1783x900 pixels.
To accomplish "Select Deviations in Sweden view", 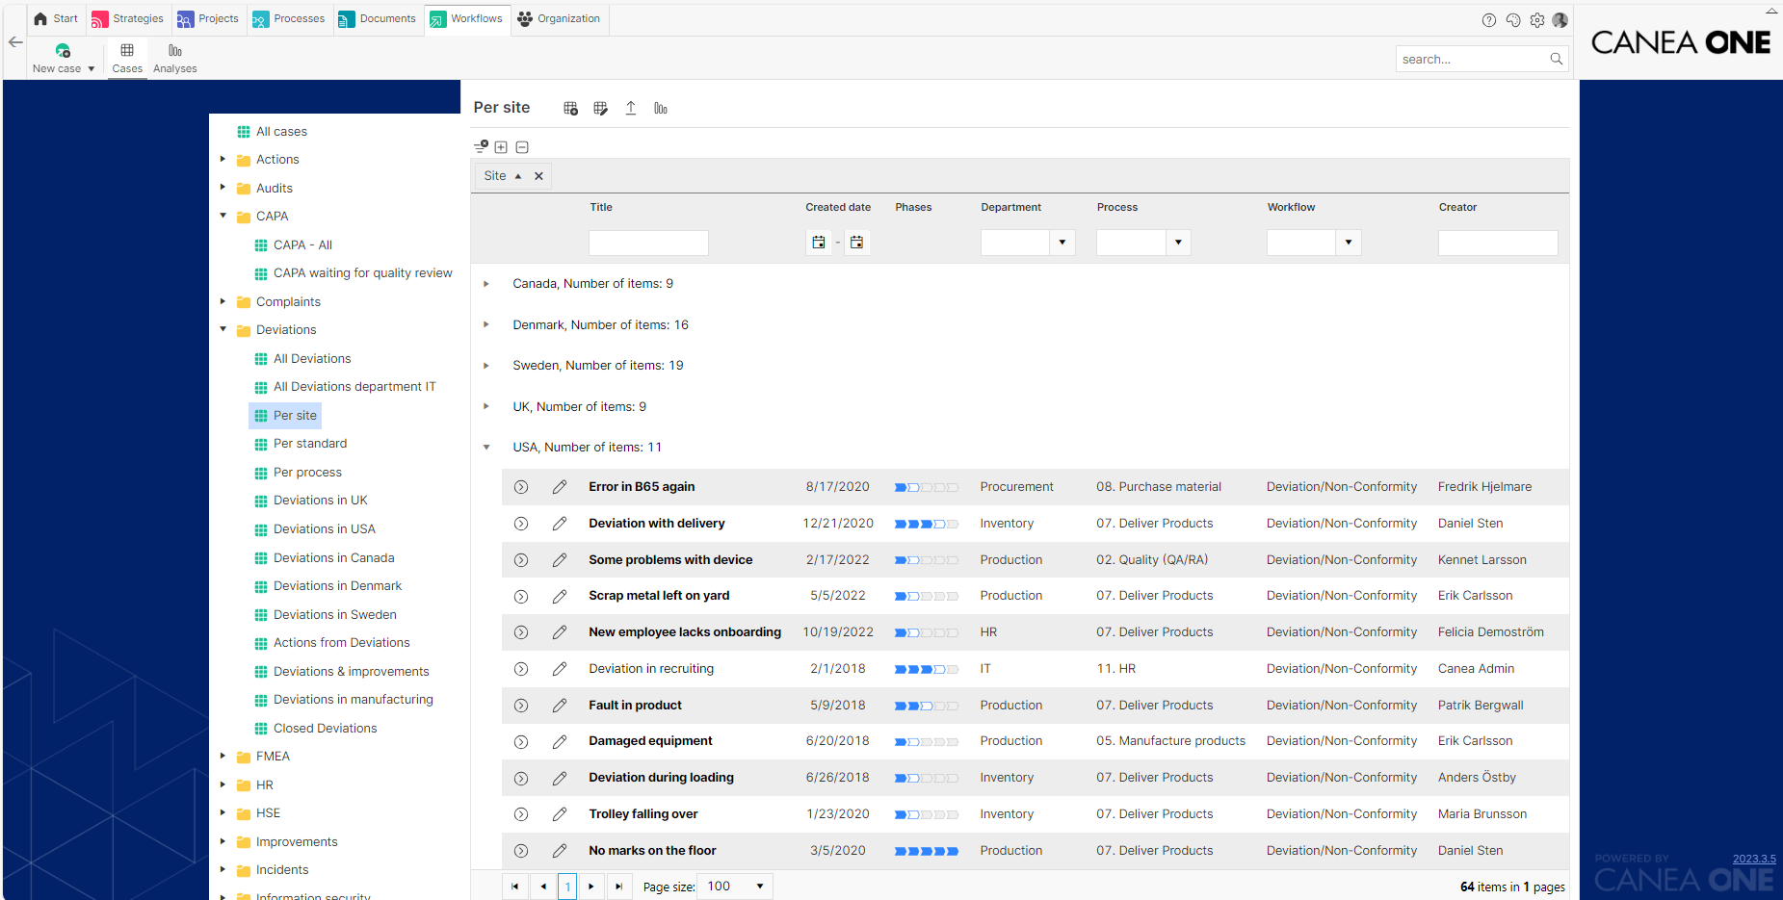I will coord(334,615).
